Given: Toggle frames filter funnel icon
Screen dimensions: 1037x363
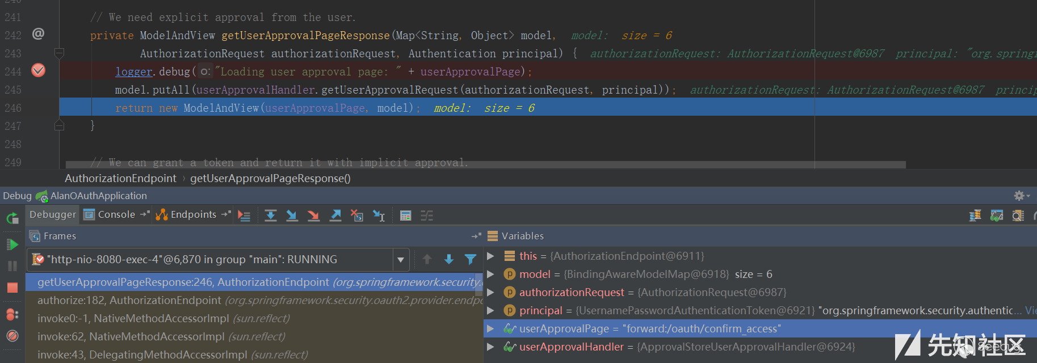Looking at the screenshot, I should 470,259.
